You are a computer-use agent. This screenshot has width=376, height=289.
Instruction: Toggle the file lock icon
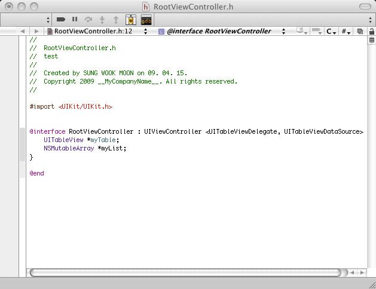coord(372,32)
